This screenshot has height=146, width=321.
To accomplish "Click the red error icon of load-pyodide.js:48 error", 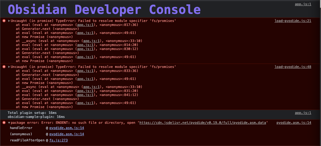I will point(4,67).
